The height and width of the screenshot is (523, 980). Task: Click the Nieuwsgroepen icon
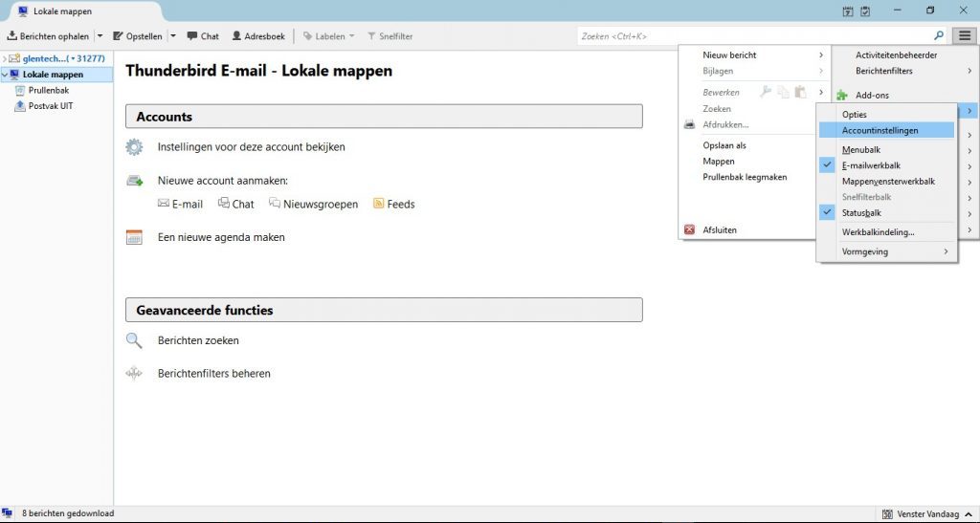(275, 203)
